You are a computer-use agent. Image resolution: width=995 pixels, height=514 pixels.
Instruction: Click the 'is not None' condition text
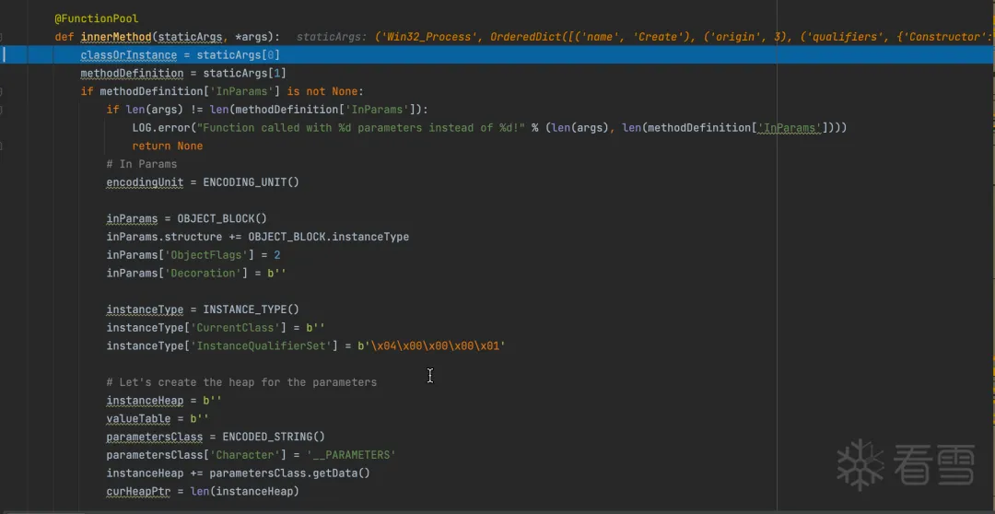point(325,91)
